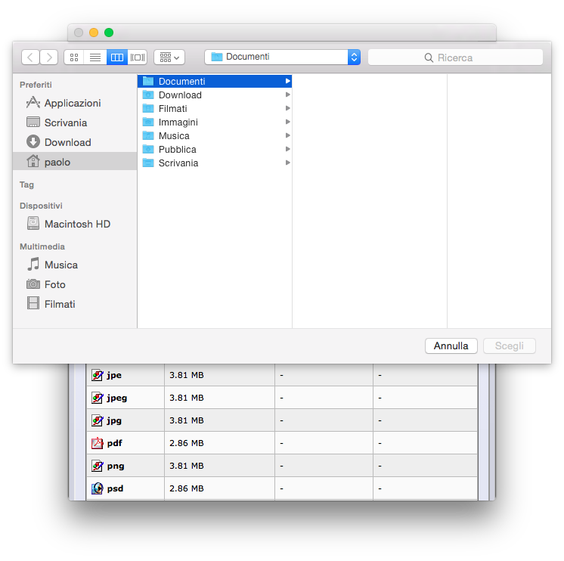564x561 pixels.
Task: Select Macintosh HD device
Action: pyautogui.click(x=74, y=224)
